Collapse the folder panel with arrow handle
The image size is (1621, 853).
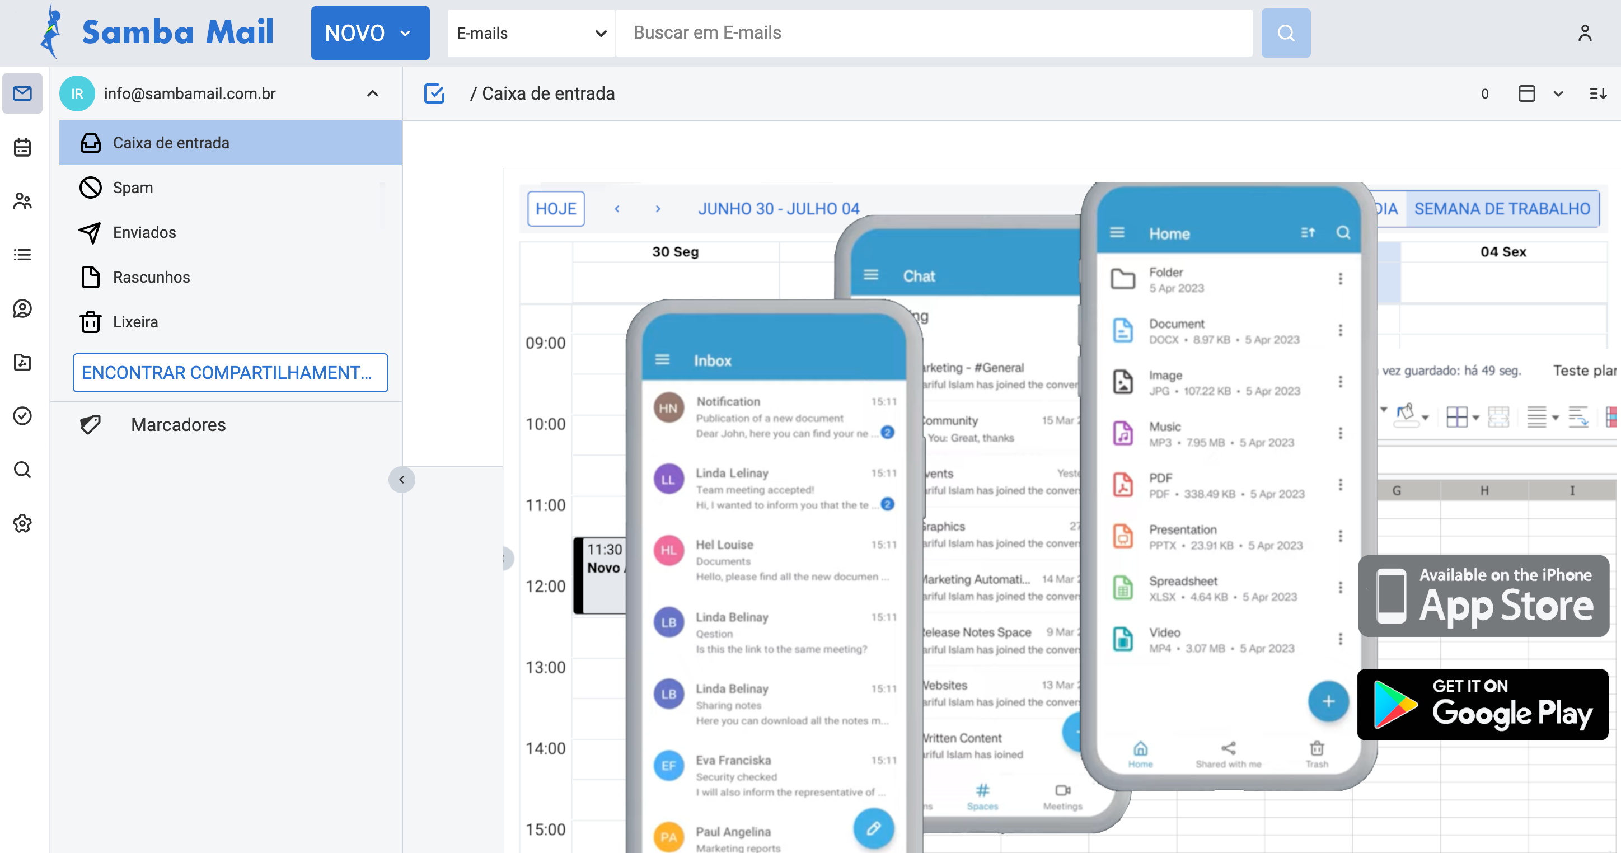click(401, 480)
